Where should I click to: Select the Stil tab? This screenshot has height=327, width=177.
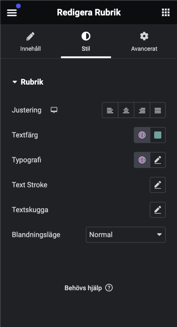[86, 42]
